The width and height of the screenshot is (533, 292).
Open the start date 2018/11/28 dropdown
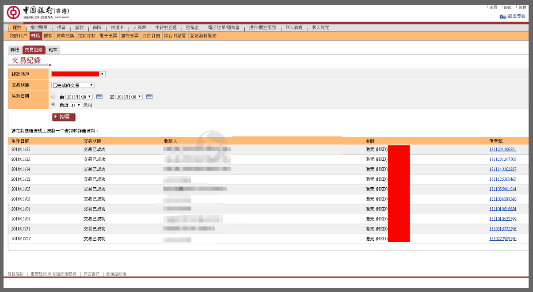tap(79, 97)
